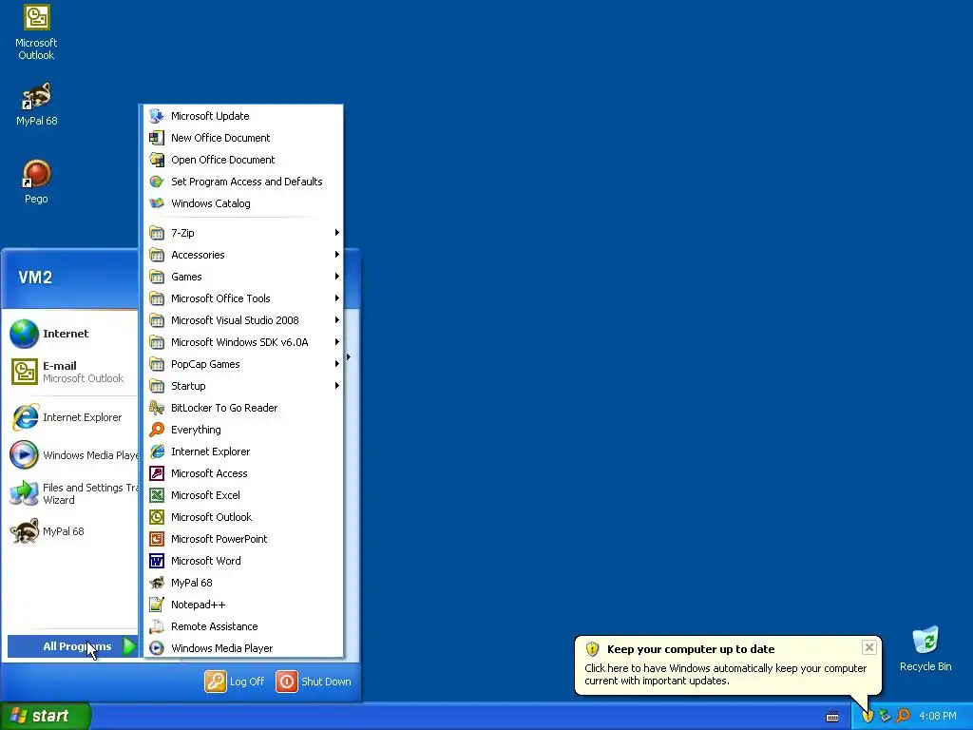Select the Recycle Bin desktop icon
The image size is (973, 730).
pyautogui.click(x=925, y=648)
